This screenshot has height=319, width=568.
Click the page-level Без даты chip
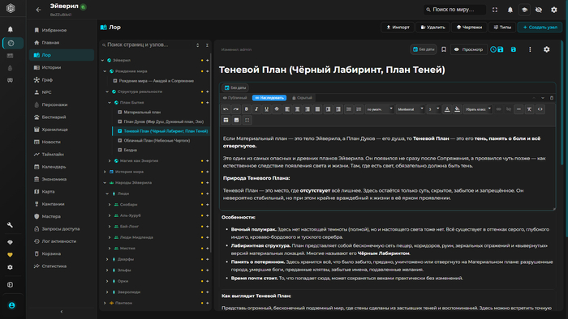pyautogui.click(x=423, y=49)
